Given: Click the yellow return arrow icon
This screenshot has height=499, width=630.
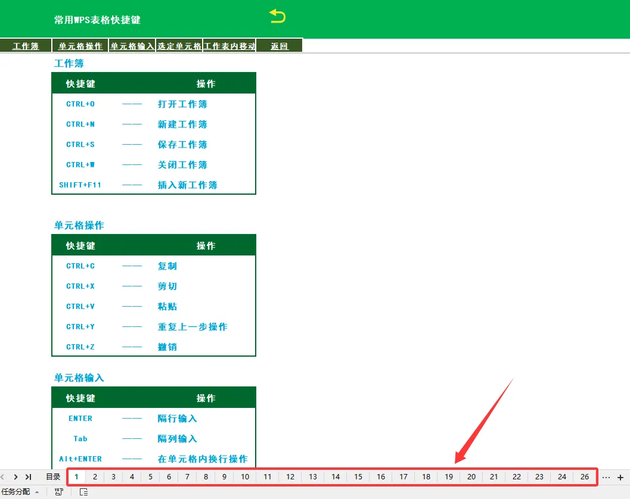Looking at the screenshot, I should click(277, 16).
